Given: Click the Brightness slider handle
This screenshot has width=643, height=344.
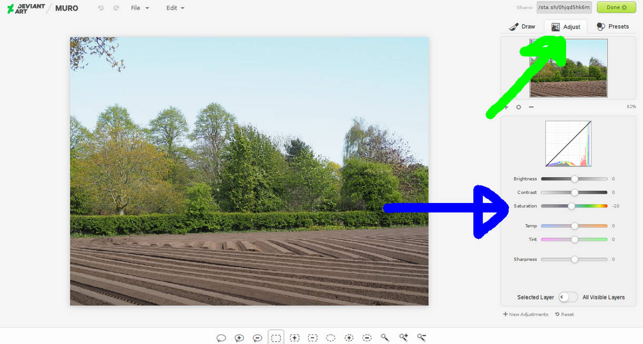Looking at the screenshot, I should (575, 179).
